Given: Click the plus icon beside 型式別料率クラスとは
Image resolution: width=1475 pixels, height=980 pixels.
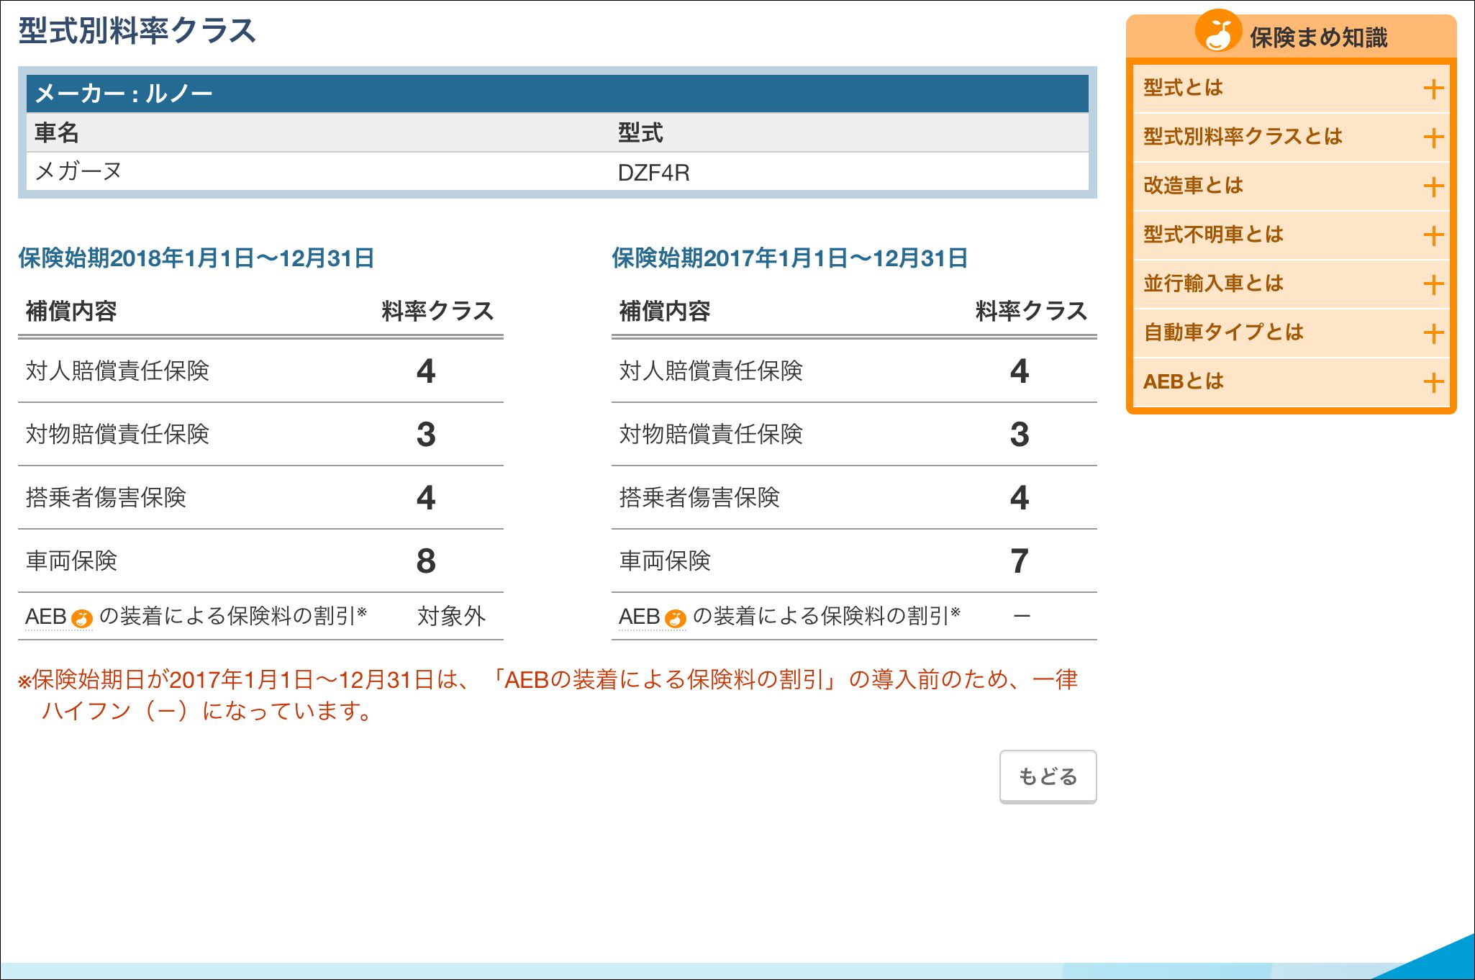Looking at the screenshot, I should [x=1433, y=138].
